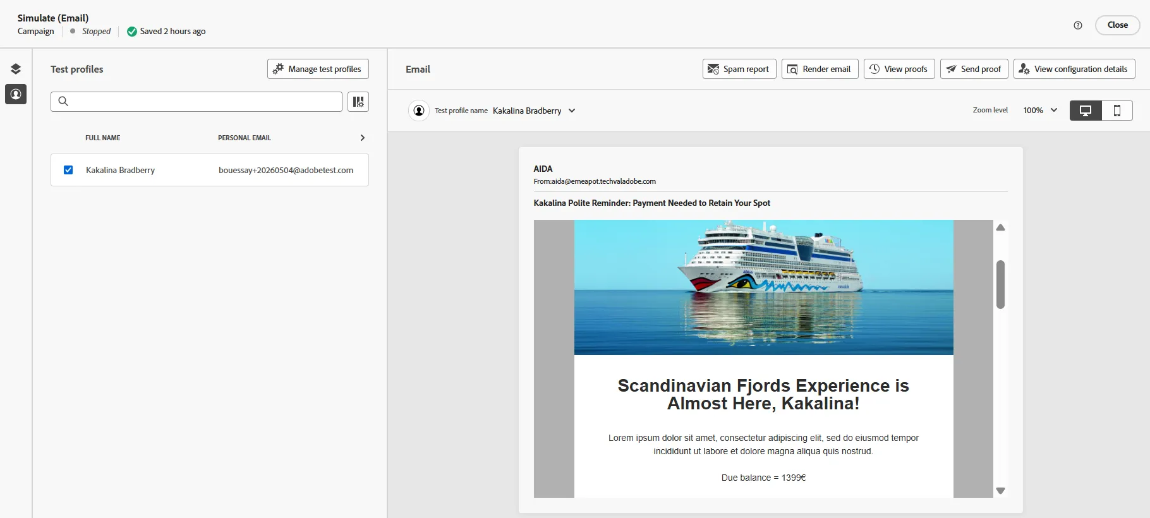Open View configuration details
The height and width of the screenshot is (518, 1150).
pos(1074,69)
